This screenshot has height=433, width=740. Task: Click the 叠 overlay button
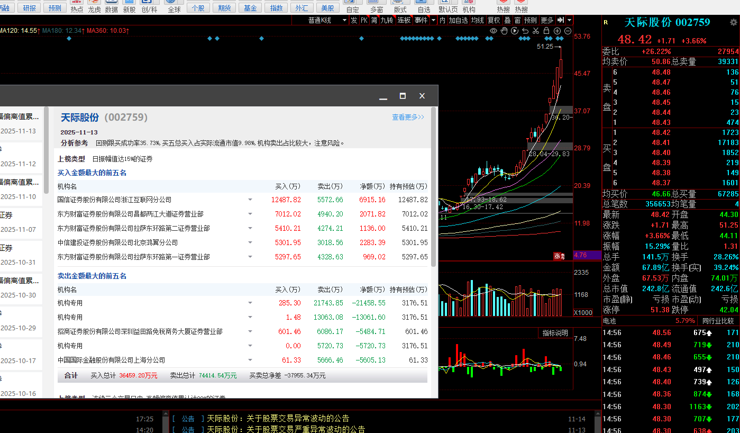[507, 20]
